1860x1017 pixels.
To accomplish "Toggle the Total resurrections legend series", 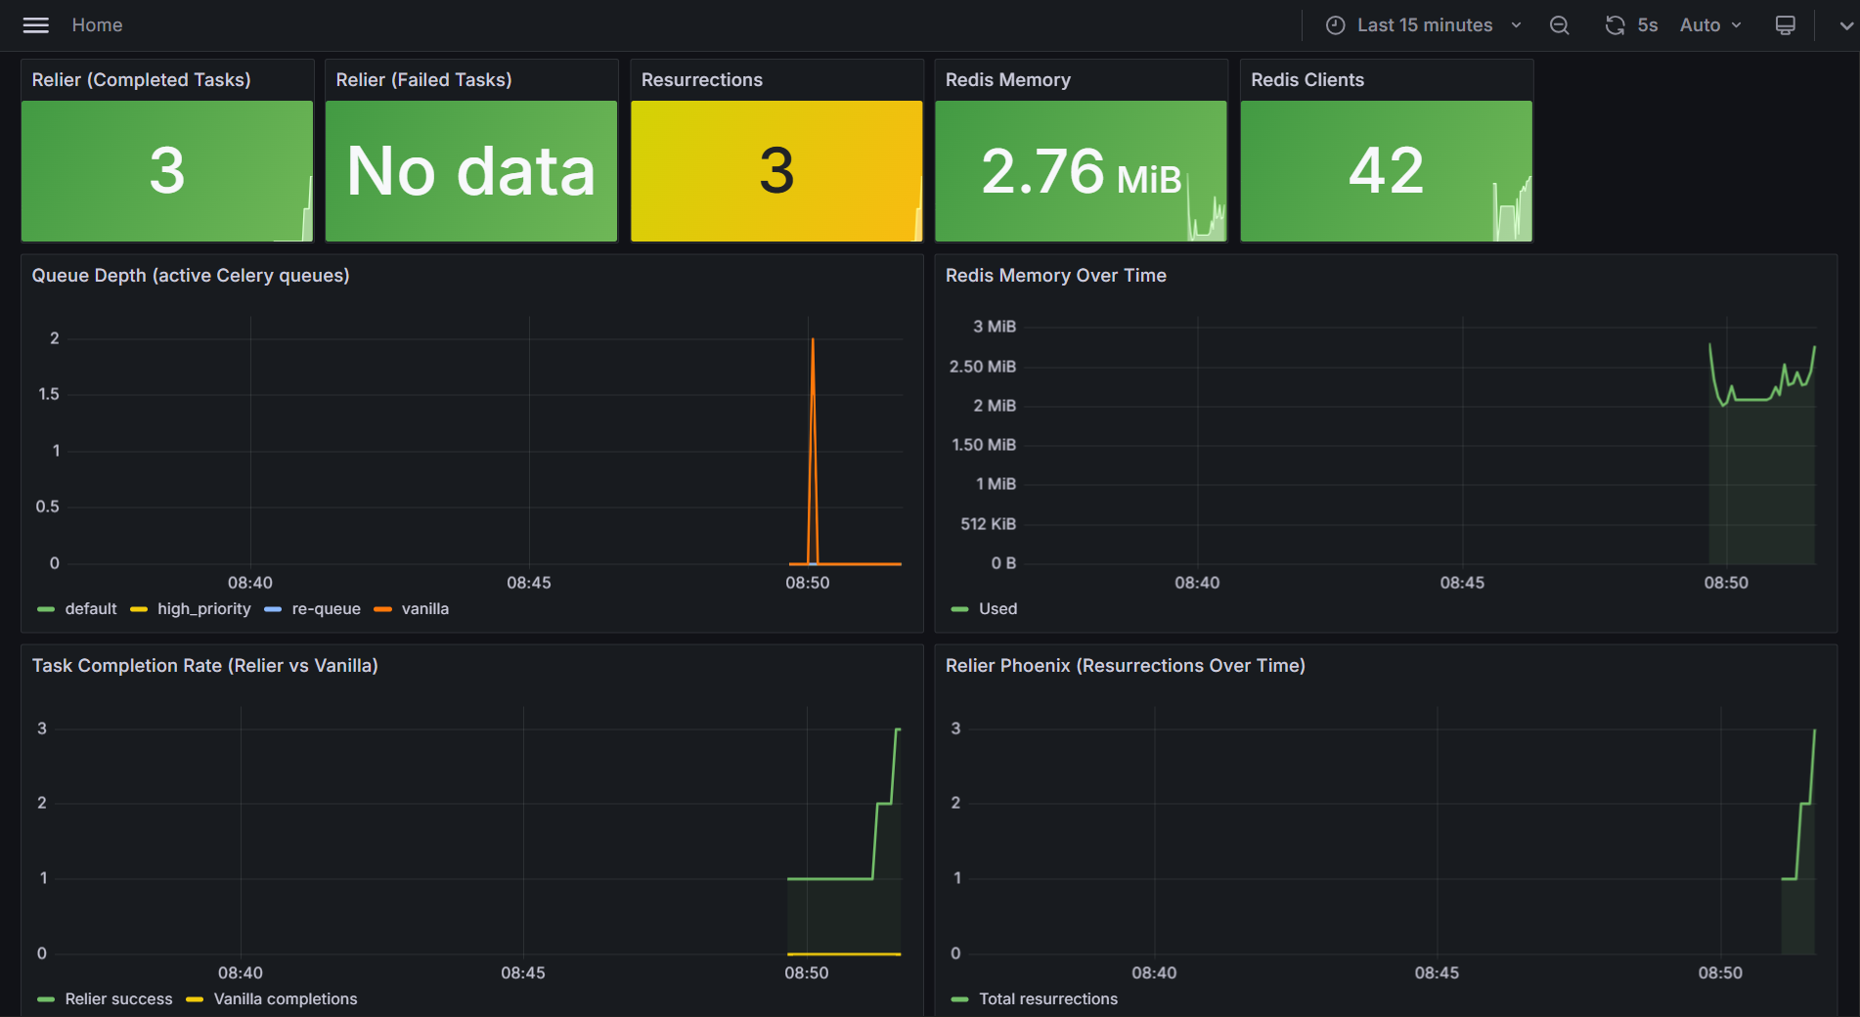I will (1048, 999).
